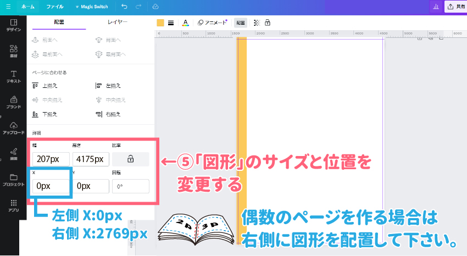Redo the last action
This screenshot has width=467, height=256.
tap(138, 7)
